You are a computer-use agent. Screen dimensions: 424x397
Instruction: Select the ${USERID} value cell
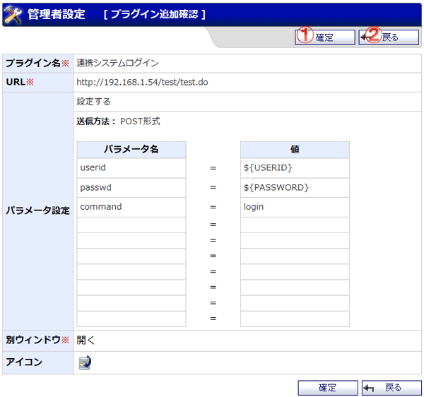pos(295,168)
